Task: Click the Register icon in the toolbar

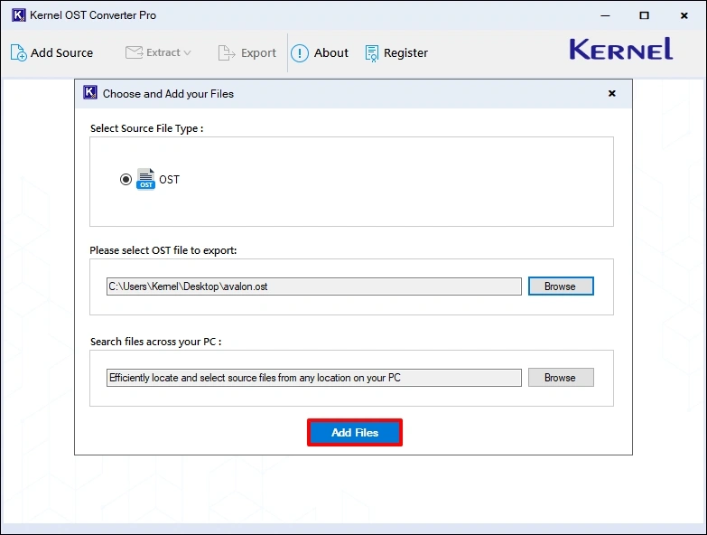Action: pyautogui.click(x=372, y=53)
